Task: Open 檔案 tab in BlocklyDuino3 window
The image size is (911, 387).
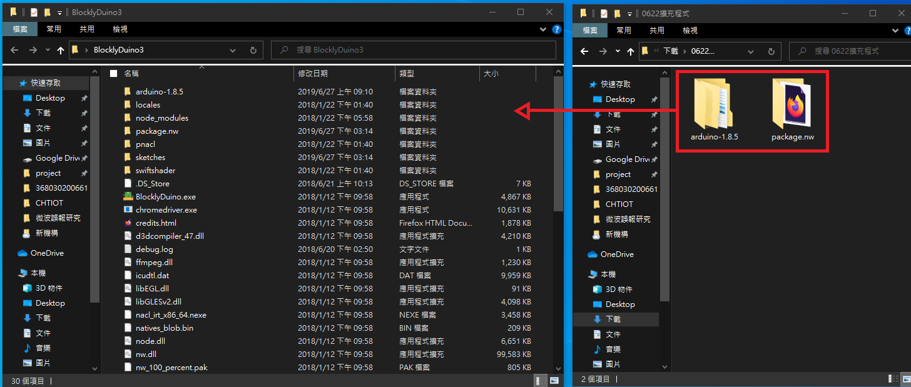Action: point(20,29)
